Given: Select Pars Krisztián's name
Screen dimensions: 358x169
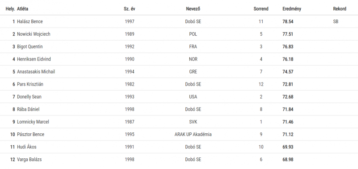Looking at the screenshot, I should coord(30,84).
